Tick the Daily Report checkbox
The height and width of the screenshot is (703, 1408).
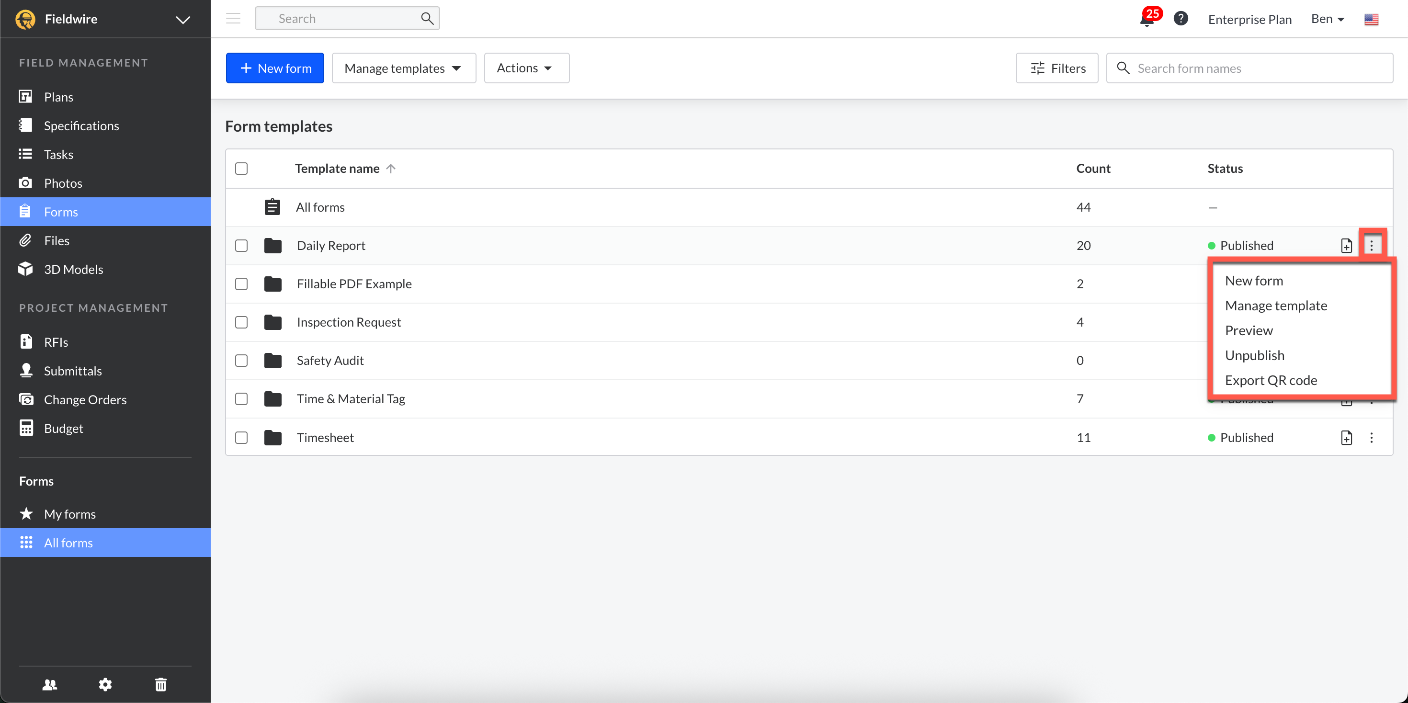241,246
